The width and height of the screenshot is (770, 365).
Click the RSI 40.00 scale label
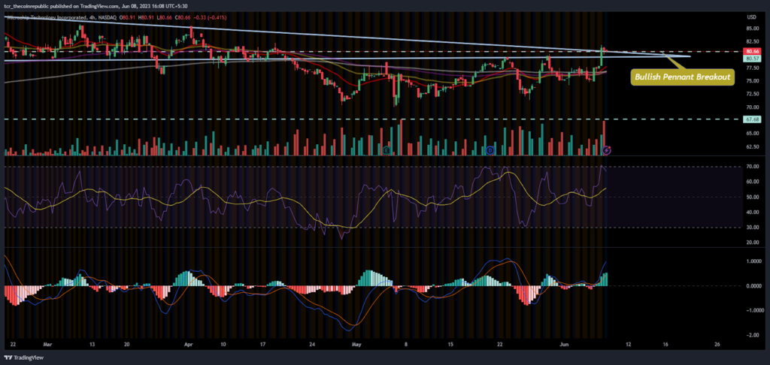tap(752, 213)
